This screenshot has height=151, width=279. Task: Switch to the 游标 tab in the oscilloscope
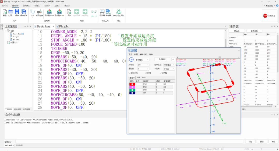click(138, 78)
